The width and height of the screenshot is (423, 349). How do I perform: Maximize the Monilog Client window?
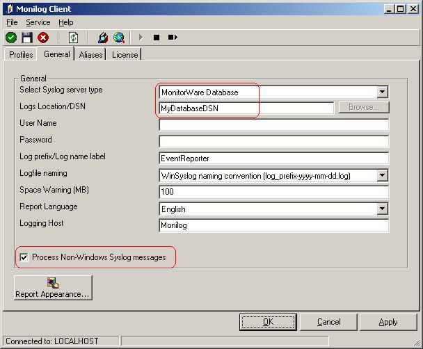[x=401, y=9]
